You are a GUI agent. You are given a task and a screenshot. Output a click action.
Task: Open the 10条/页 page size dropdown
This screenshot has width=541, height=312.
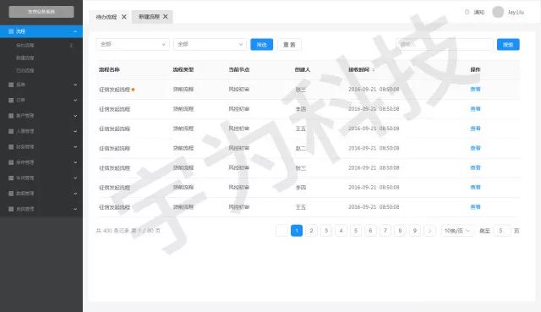tap(456, 231)
